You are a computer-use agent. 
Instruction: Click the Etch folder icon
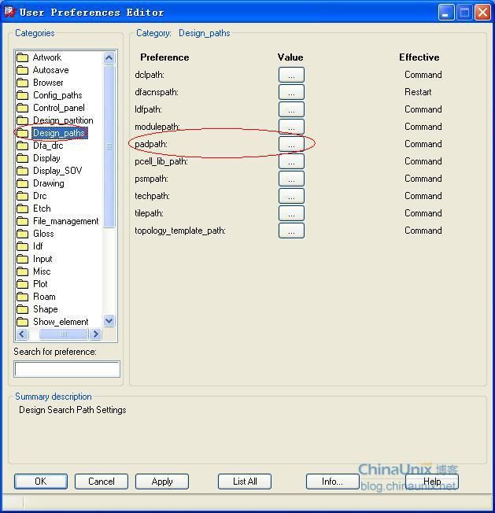(22, 209)
